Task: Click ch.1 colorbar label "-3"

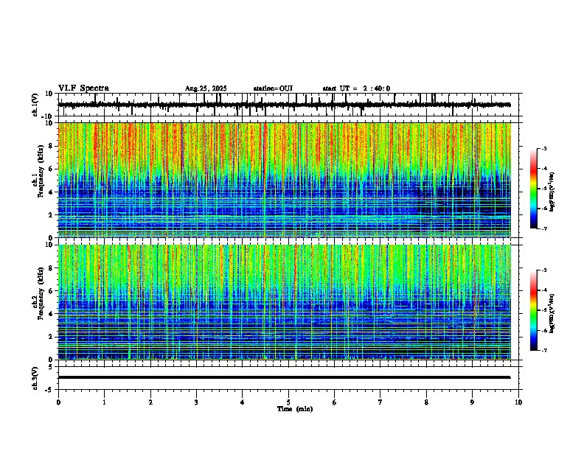Action: pyautogui.click(x=544, y=149)
